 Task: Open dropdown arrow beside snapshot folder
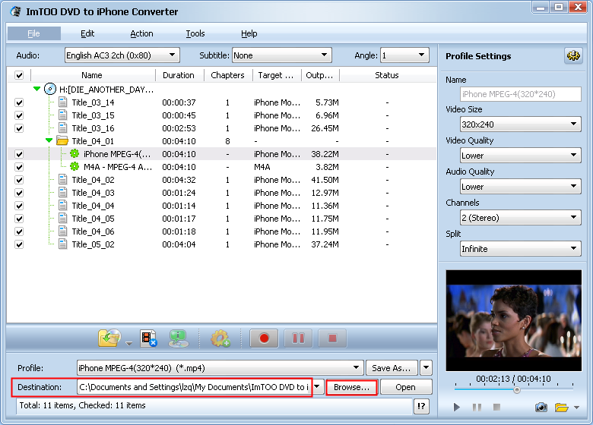576,408
